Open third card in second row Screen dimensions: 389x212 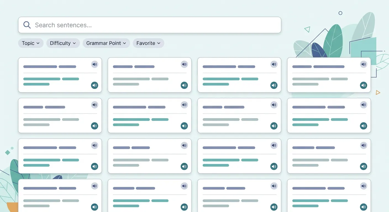(239, 115)
